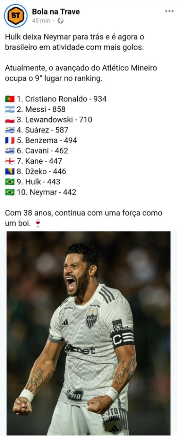Screen dimensions: 177x437
Task: Click the post's opening headline about Hulk
Action: [x=74, y=42]
